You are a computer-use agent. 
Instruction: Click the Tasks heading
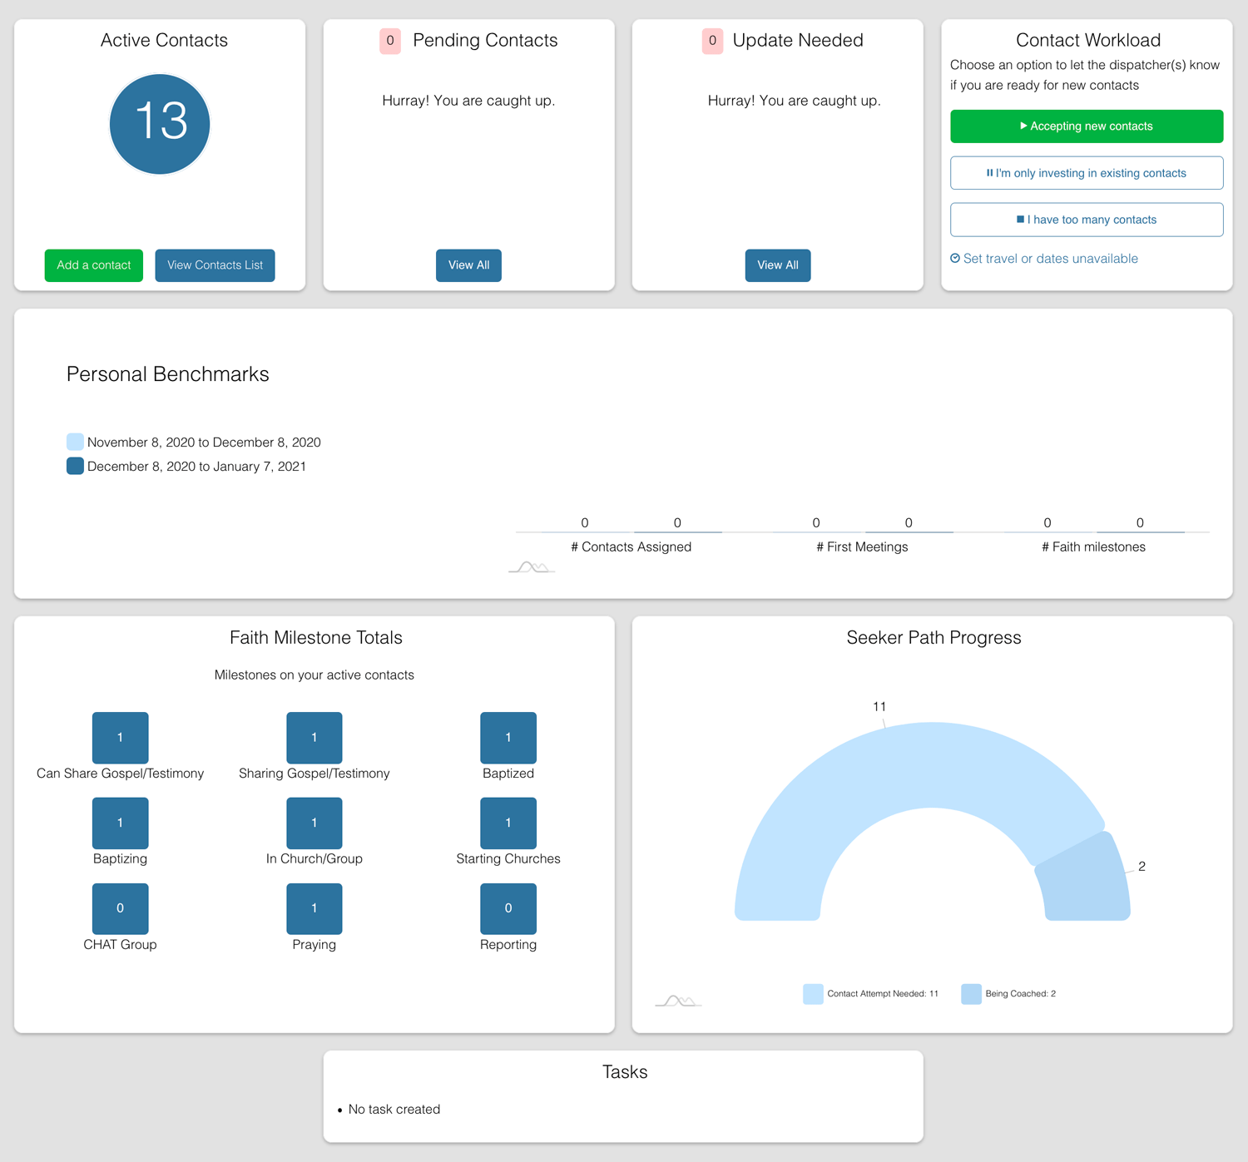625,1072
